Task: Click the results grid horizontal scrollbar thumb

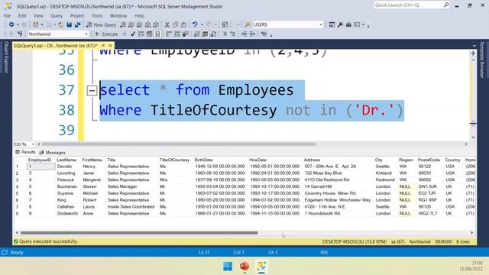Action: tap(139, 232)
